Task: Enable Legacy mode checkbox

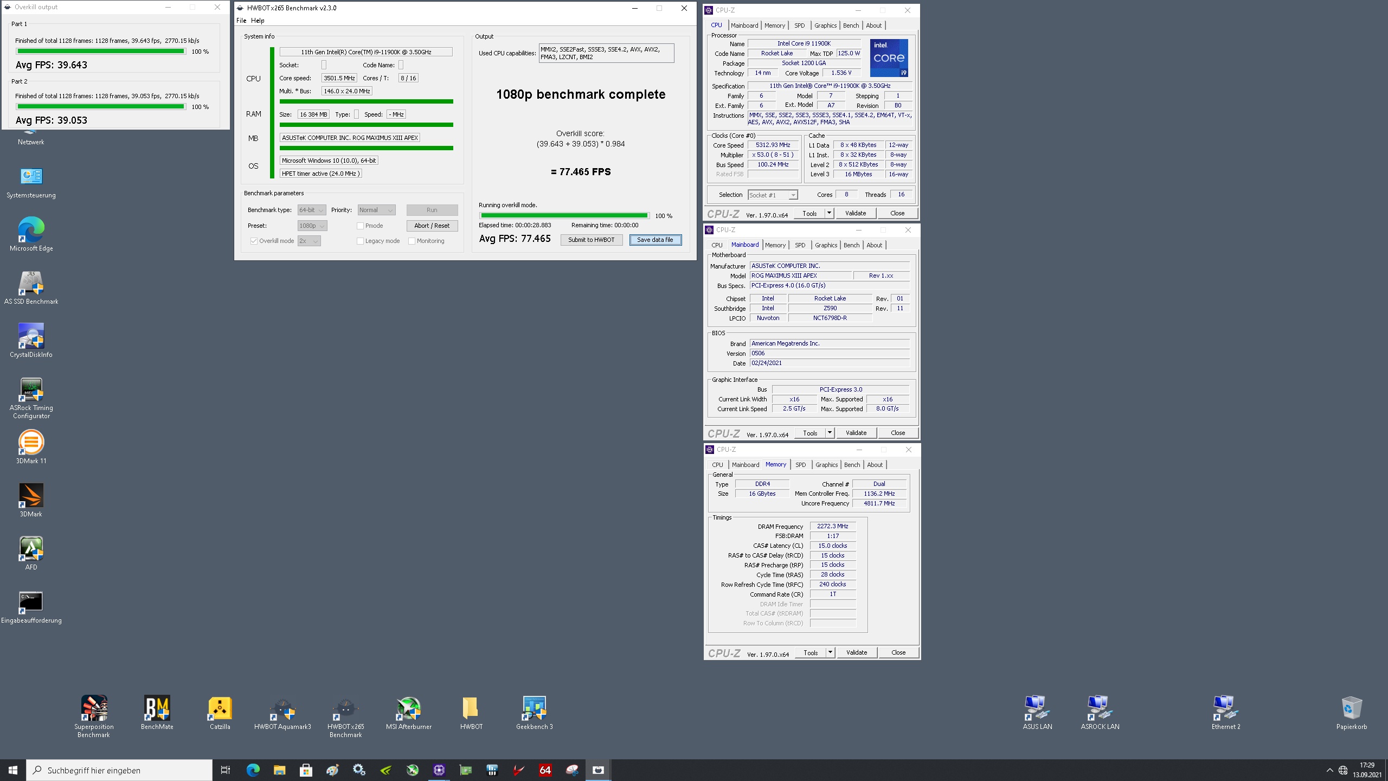Action: 360,241
